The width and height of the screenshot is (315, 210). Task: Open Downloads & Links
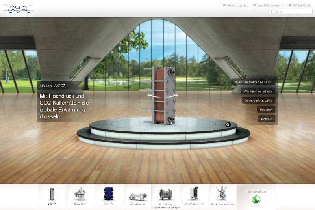(x=258, y=101)
